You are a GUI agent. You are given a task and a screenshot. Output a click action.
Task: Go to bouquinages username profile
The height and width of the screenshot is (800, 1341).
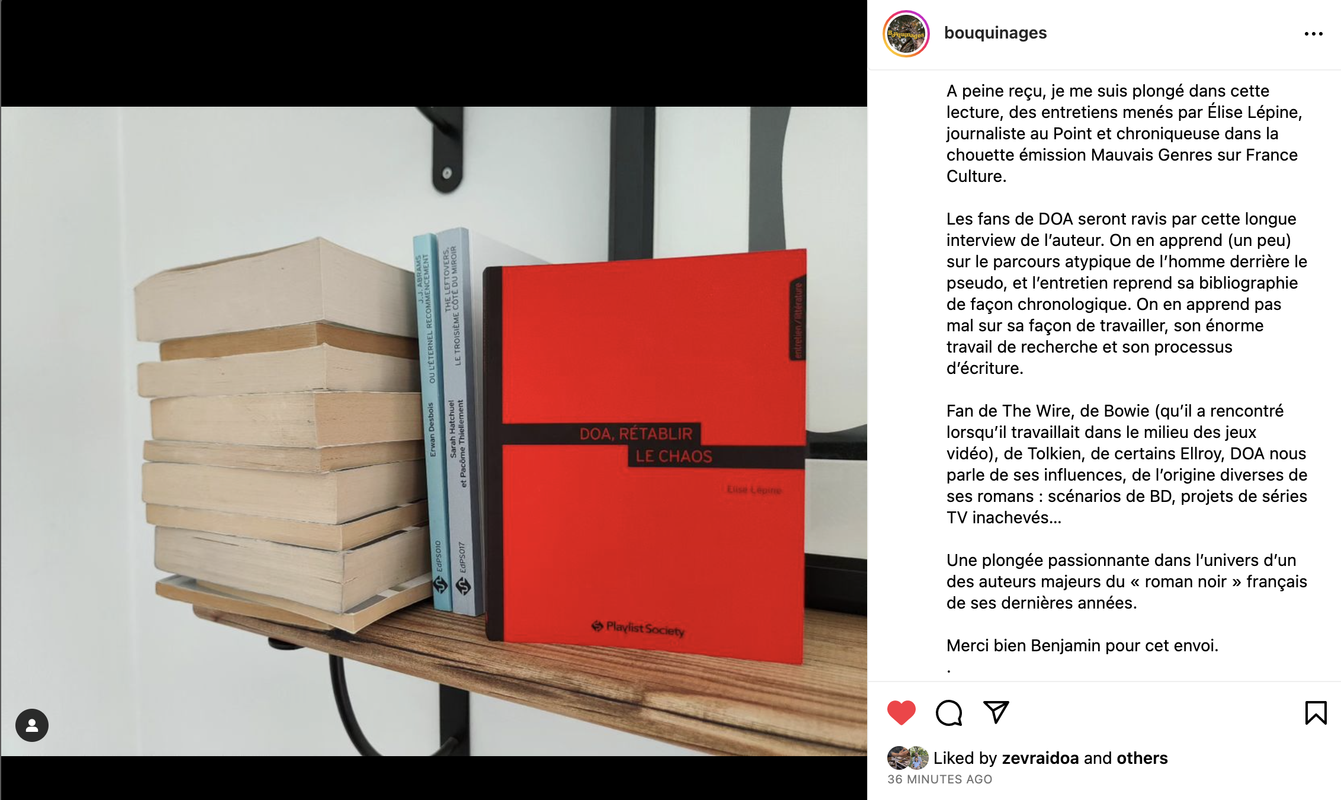(995, 33)
